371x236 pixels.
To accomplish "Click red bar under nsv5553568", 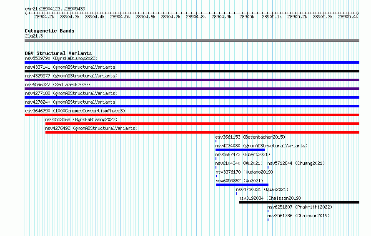I will [x=202, y=124].
